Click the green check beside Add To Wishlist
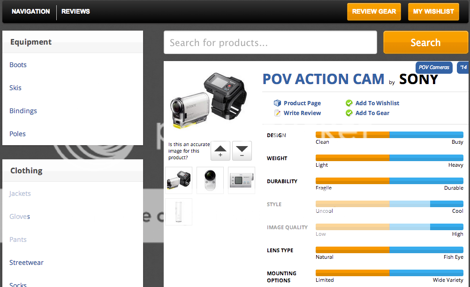470x287 pixels. (x=349, y=103)
